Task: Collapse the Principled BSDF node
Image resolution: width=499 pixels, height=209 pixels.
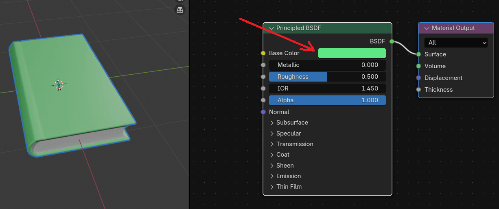Action: (271, 28)
